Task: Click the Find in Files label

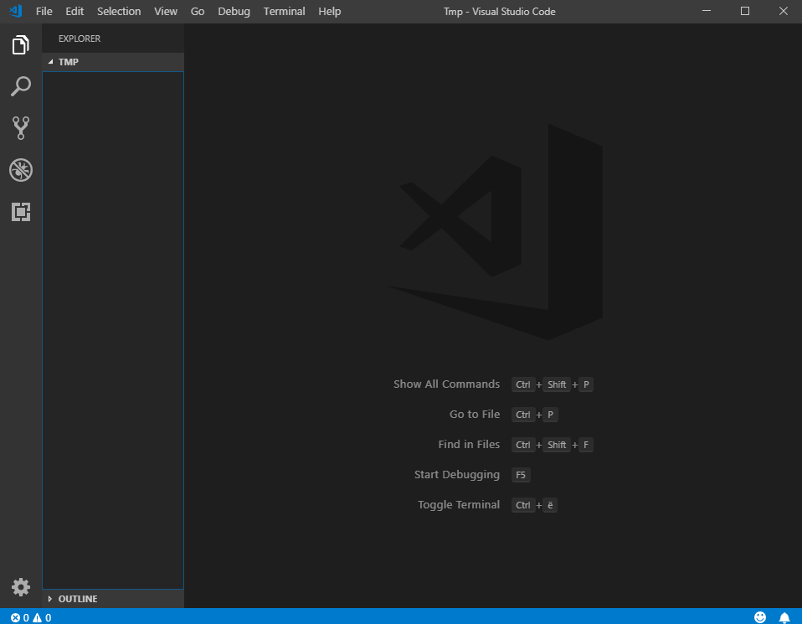Action: click(x=469, y=444)
